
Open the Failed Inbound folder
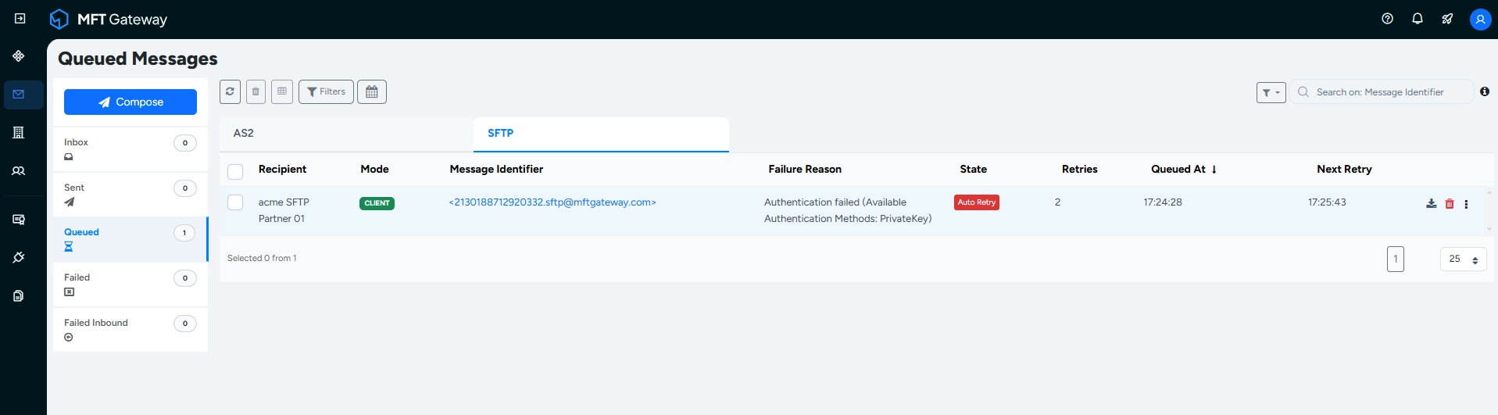tap(130, 329)
